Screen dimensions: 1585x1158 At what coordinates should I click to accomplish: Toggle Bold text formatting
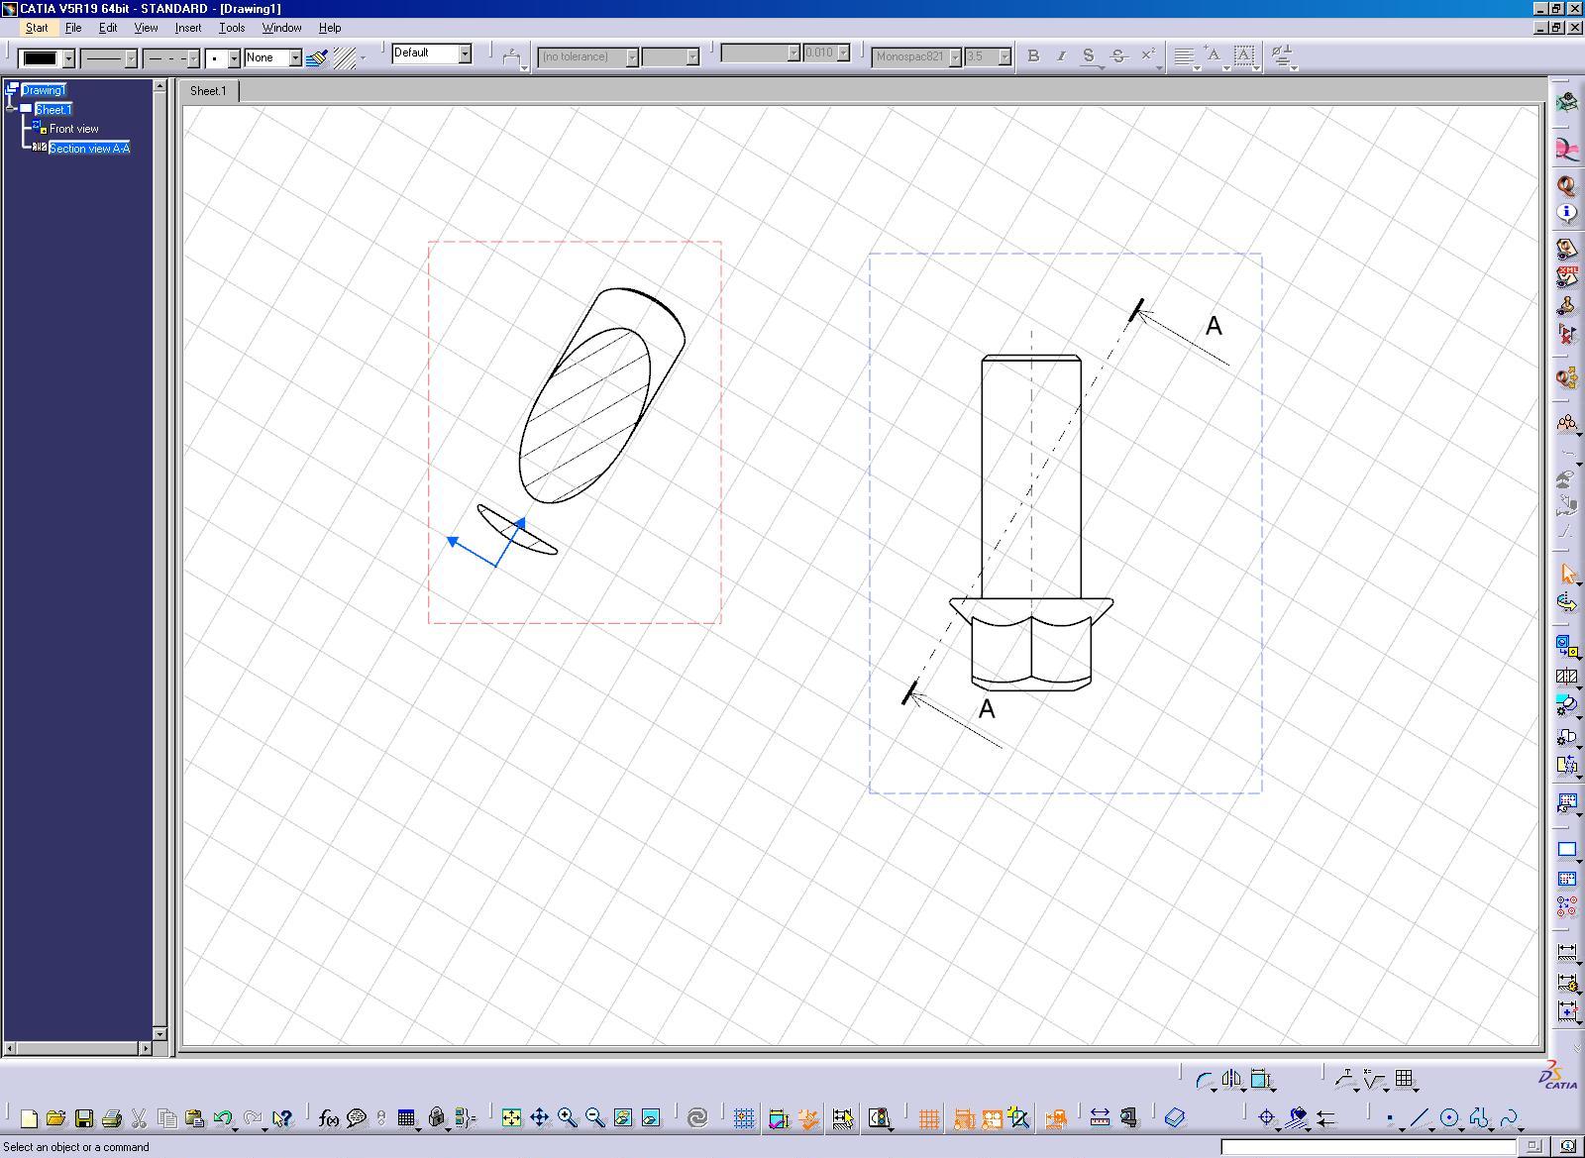click(1033, 56)
